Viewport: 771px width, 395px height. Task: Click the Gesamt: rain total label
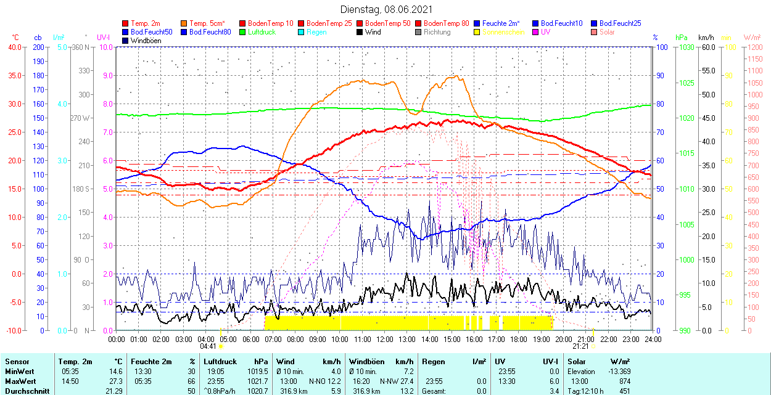click(435, 391)
